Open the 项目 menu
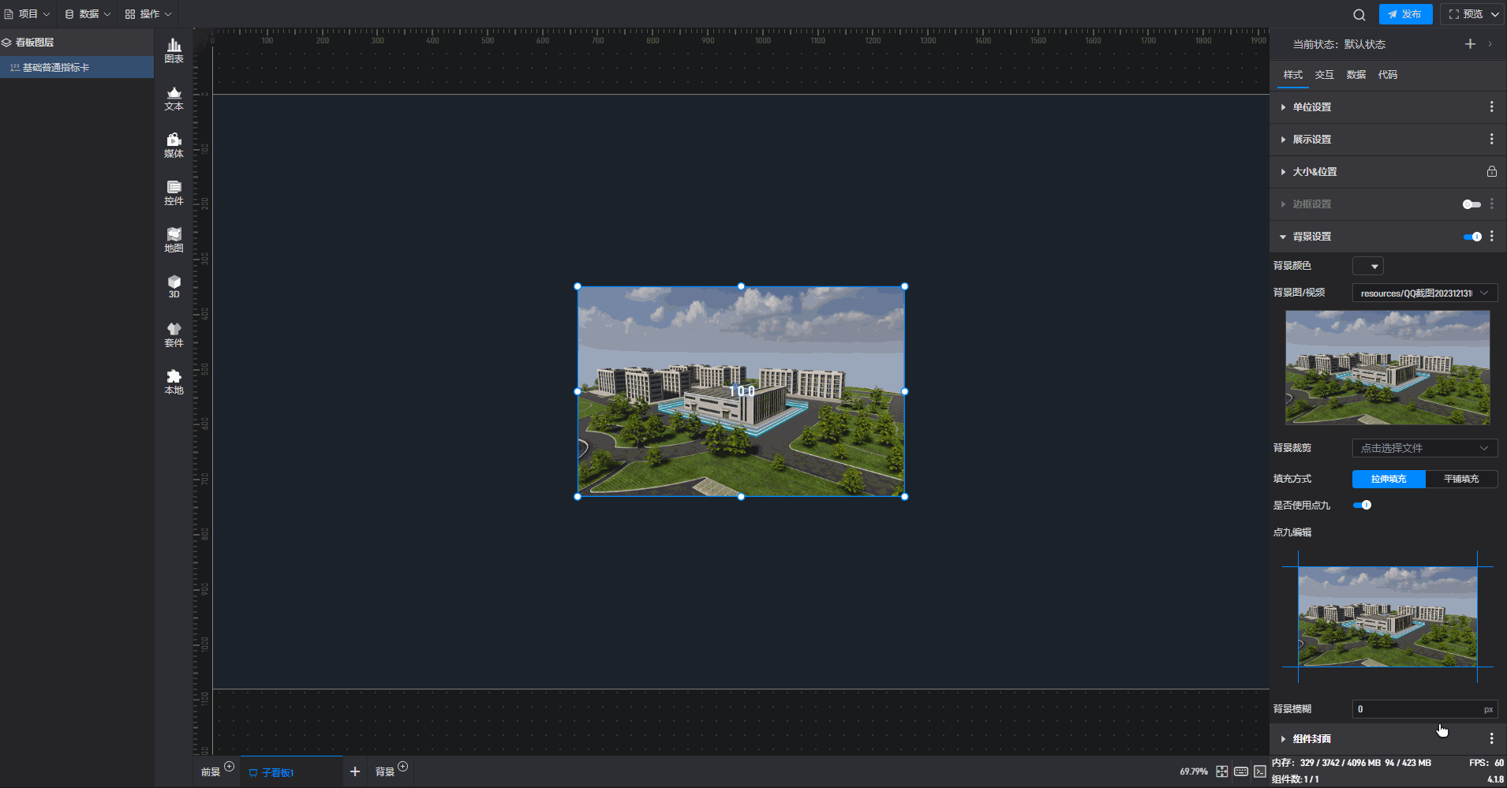This screenshot has width=1507, height=788. (x=28, y=14)
